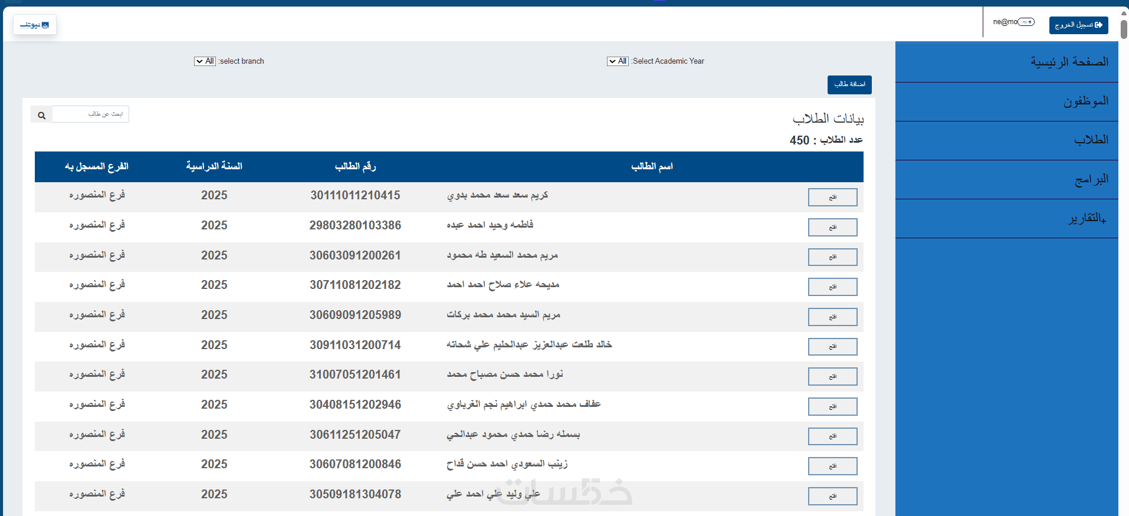1129x516 pixels.
Task: Click the رقم الطالب column header
Action: [355, 166]
